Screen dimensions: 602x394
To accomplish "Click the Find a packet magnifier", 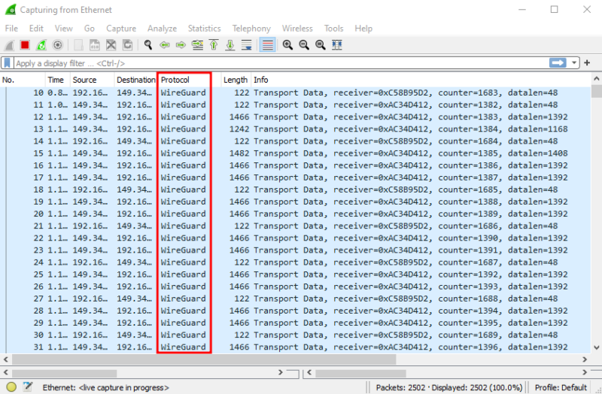I will coord(148,45).
